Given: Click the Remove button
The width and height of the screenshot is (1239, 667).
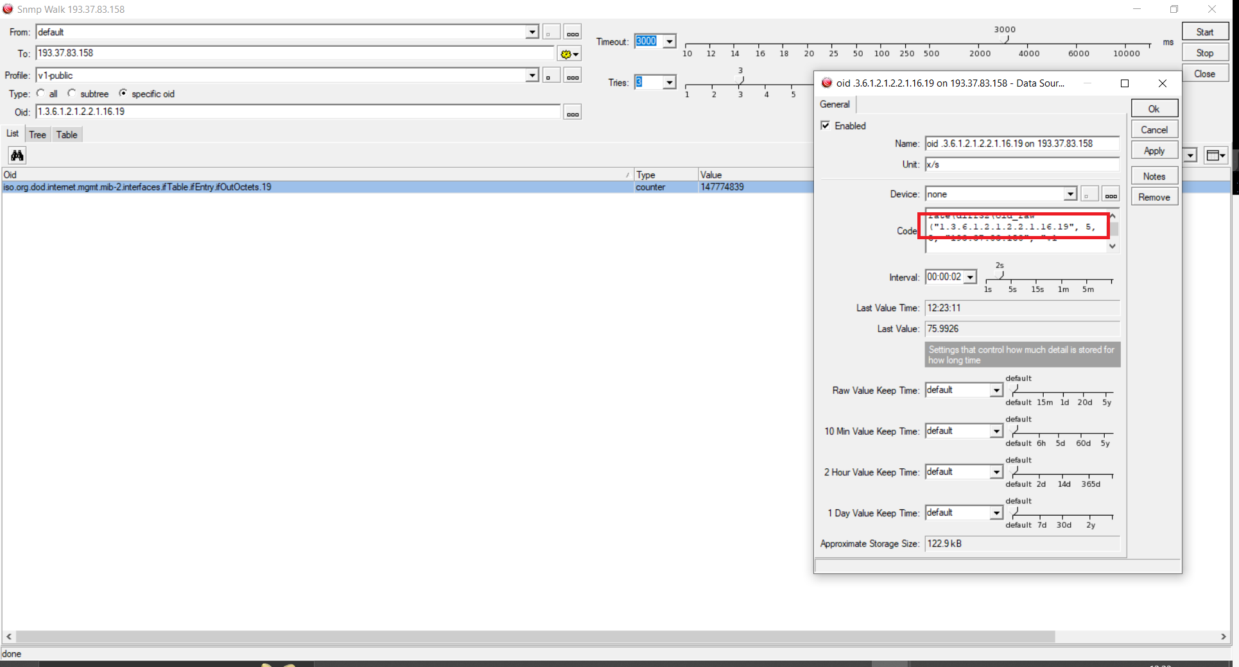Looking at the screenshot, I should coord(1154,197).
